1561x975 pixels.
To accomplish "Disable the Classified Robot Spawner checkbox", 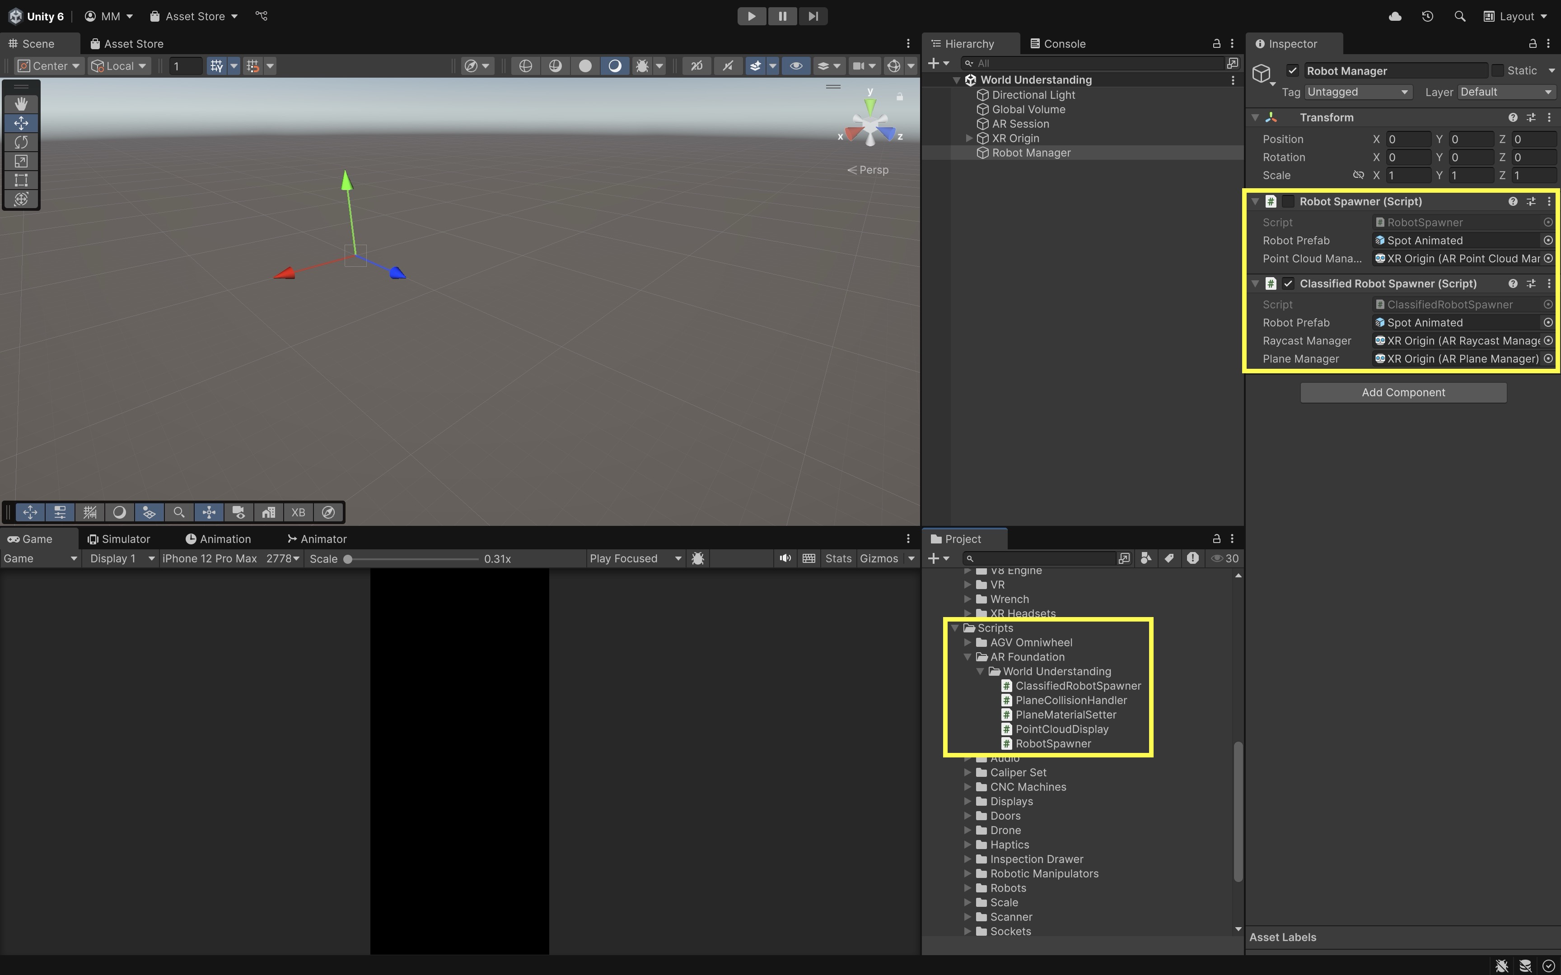I will click(x=1288, y=284).
